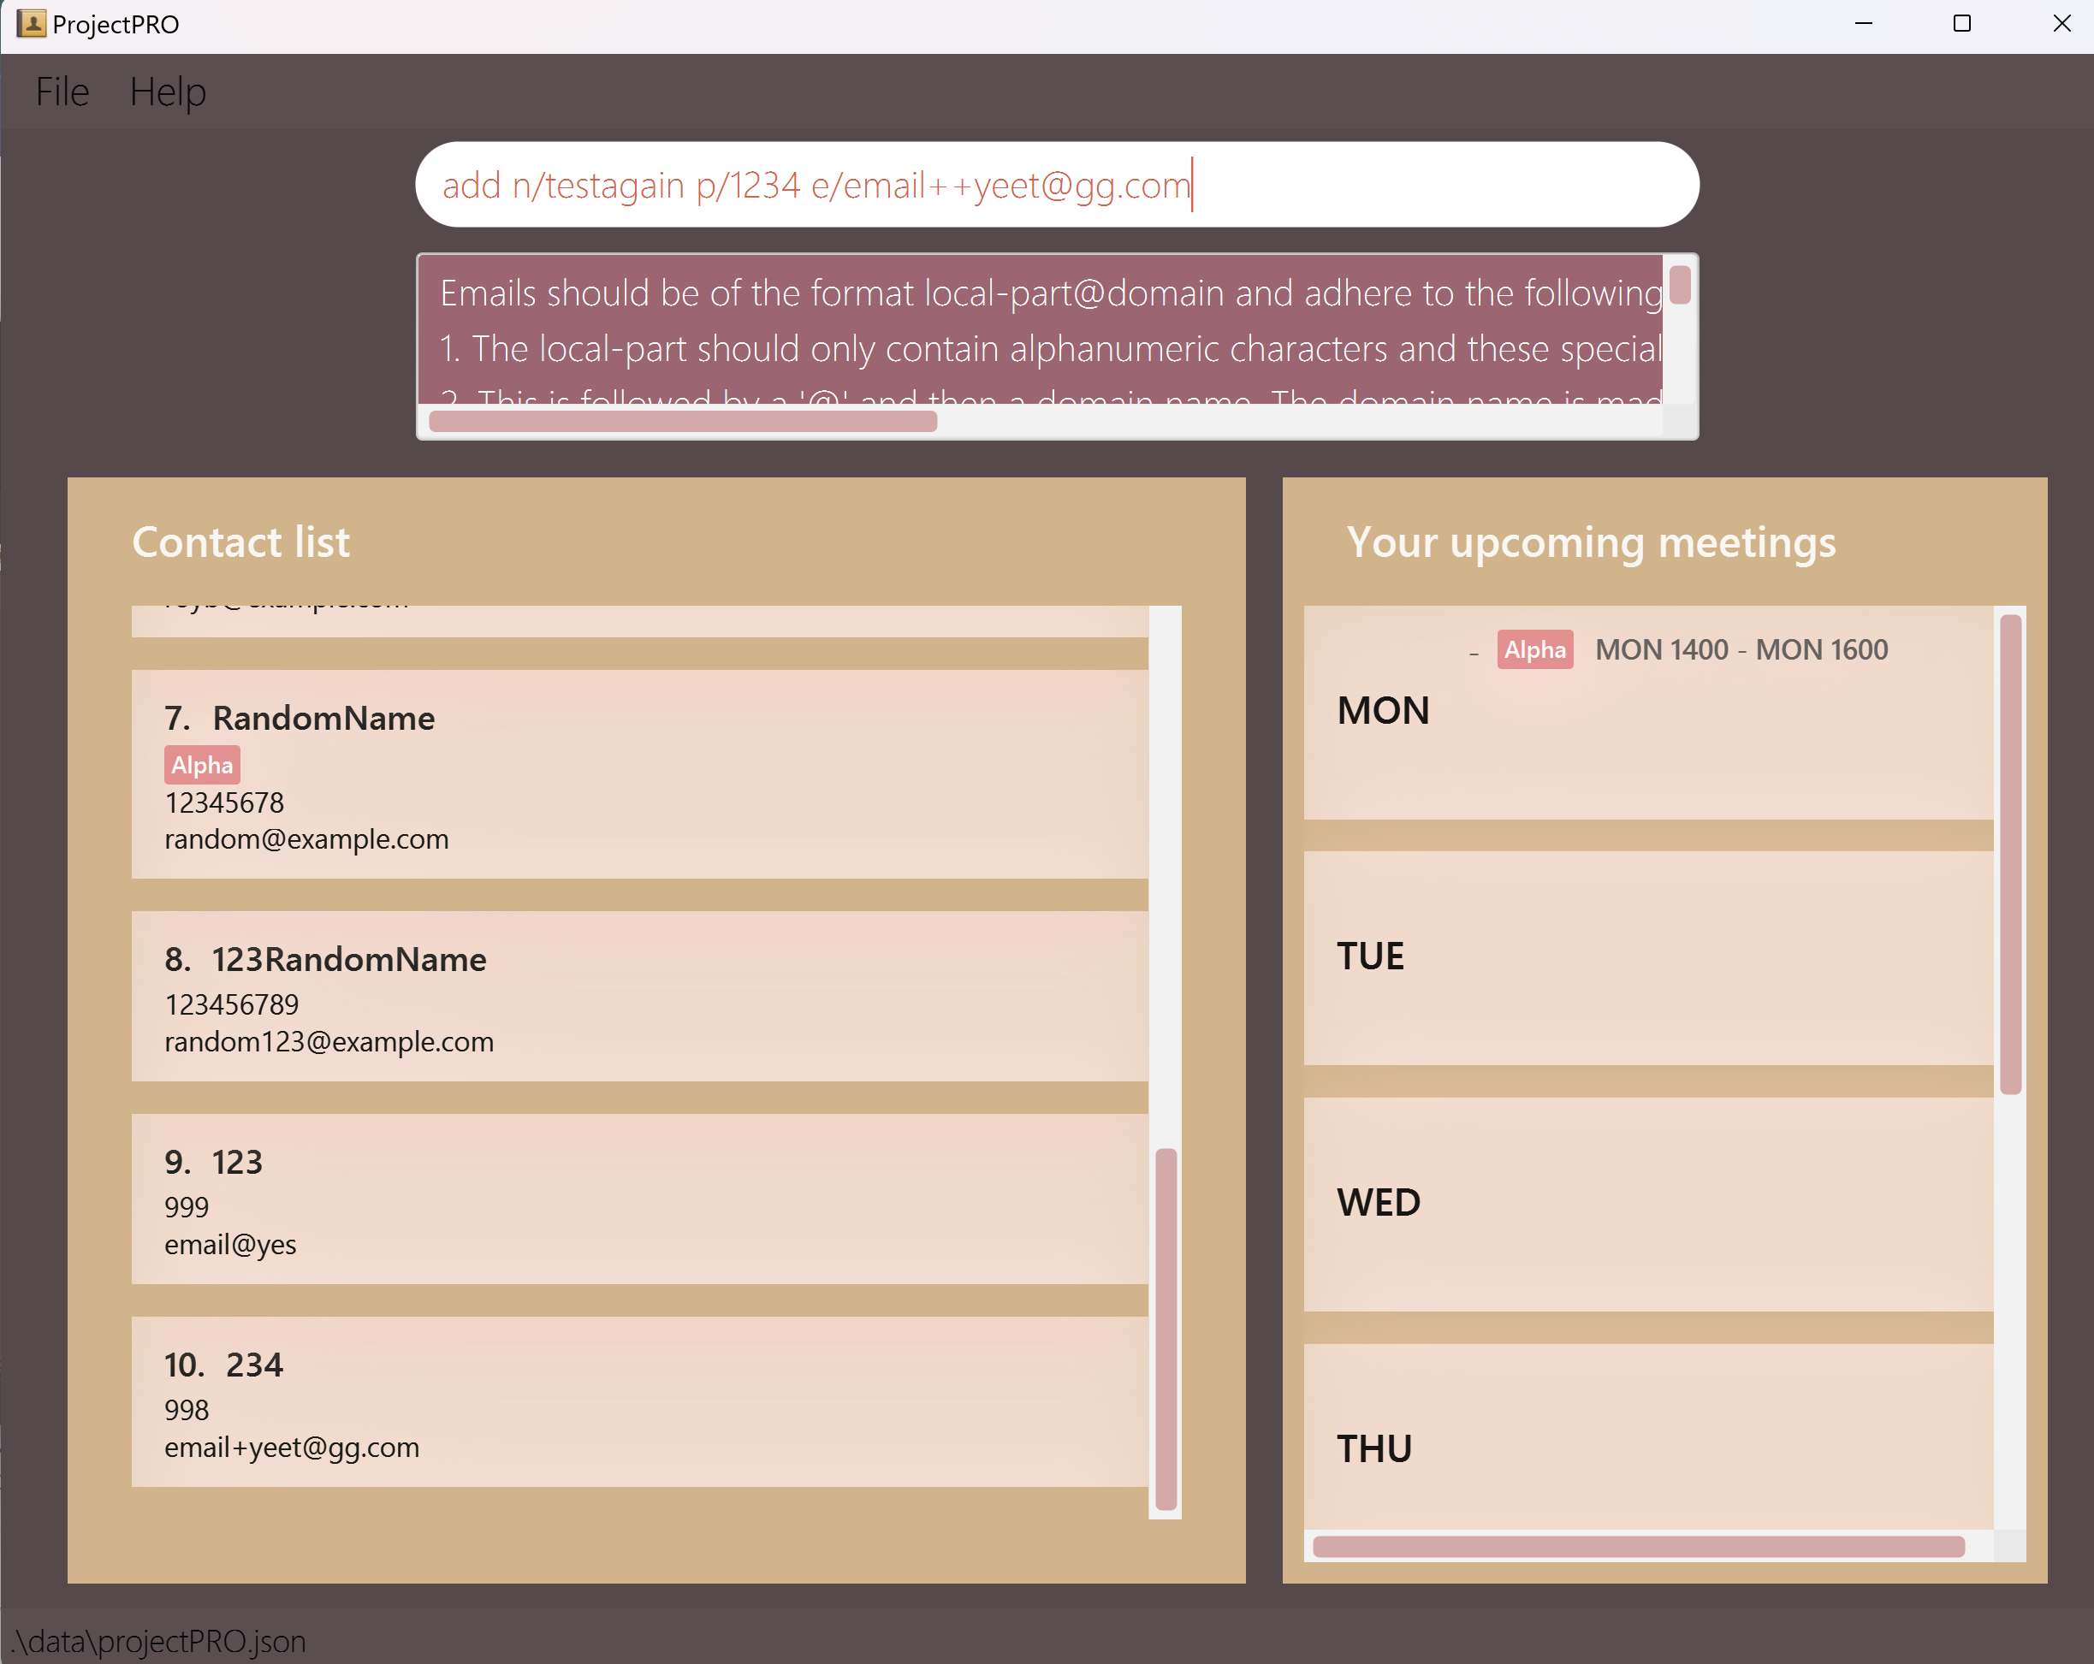Open the File menu
Image resolution: width=2094 pixels, height=1664 pixels.
[x=62, y=92]
